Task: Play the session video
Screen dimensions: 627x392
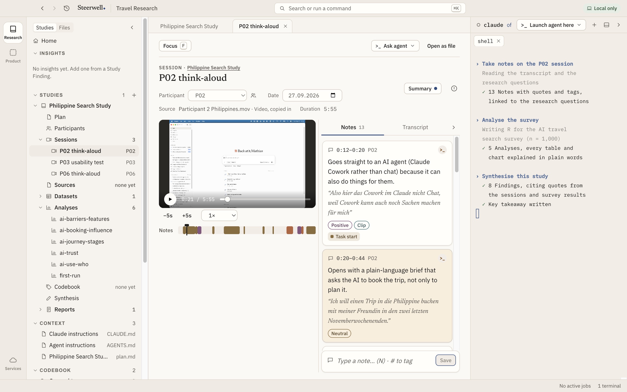Action: tap(170, 199)
